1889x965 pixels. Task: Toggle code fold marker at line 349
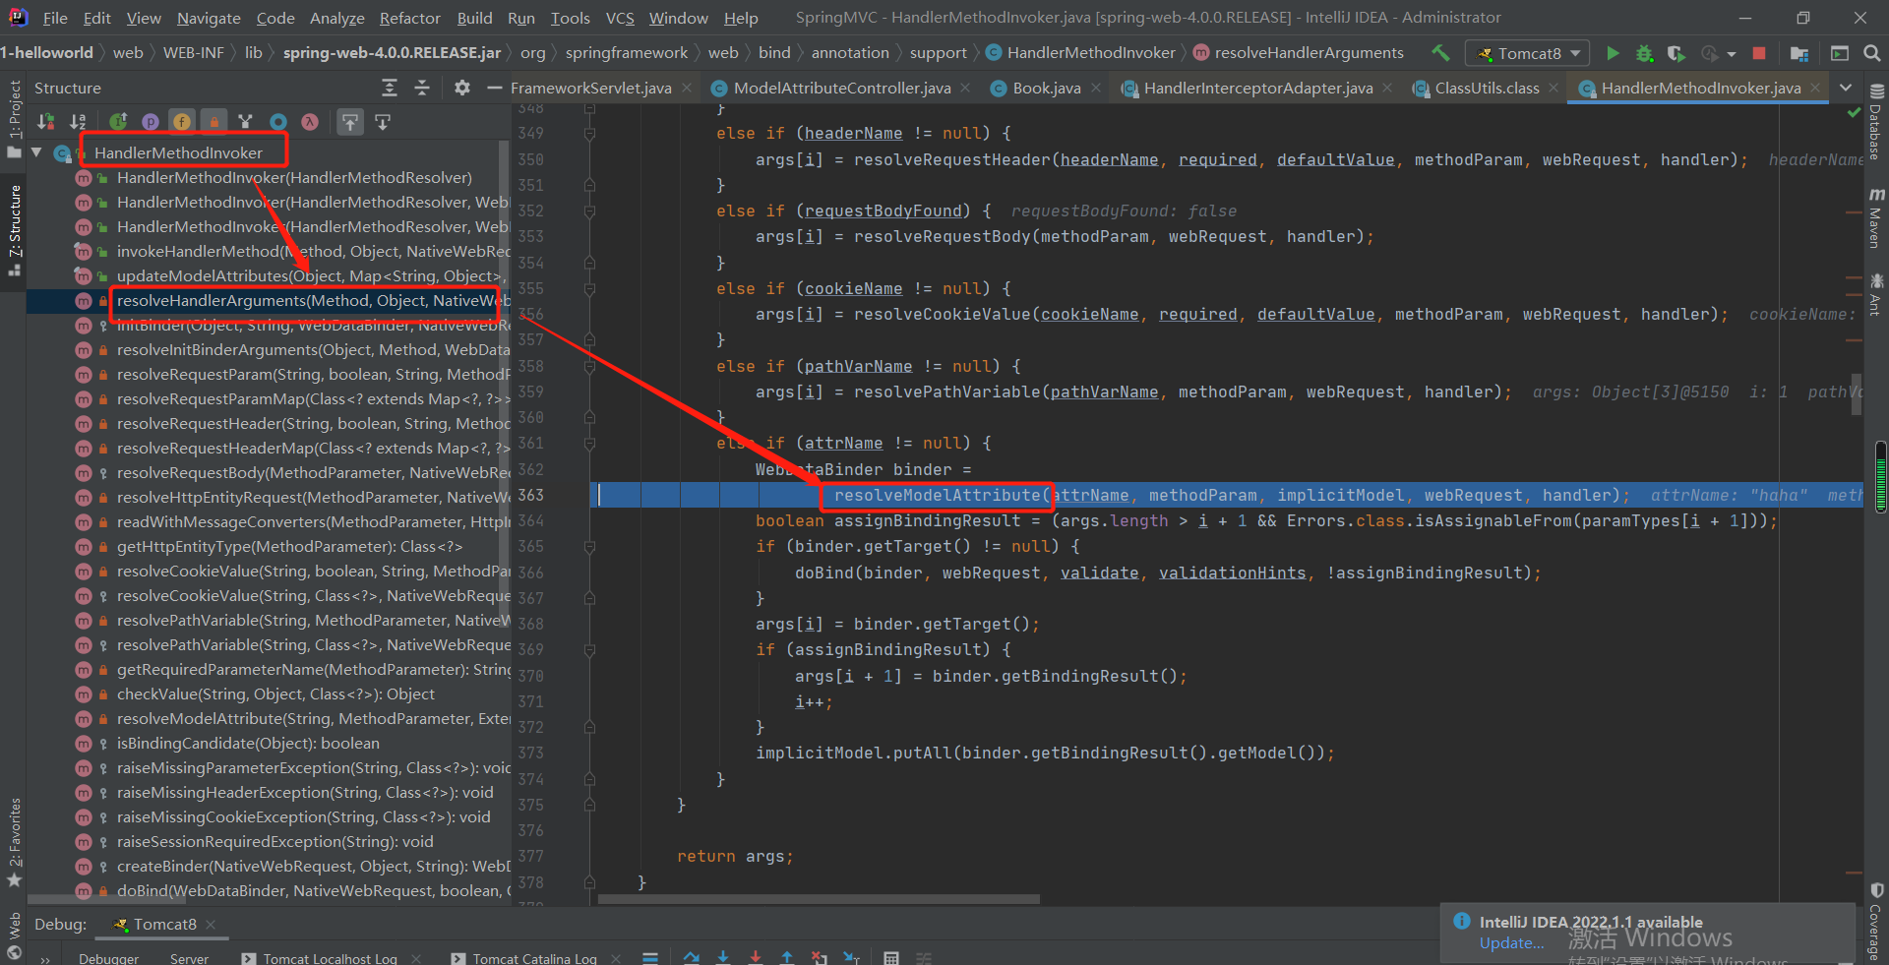tap(589, 133)
